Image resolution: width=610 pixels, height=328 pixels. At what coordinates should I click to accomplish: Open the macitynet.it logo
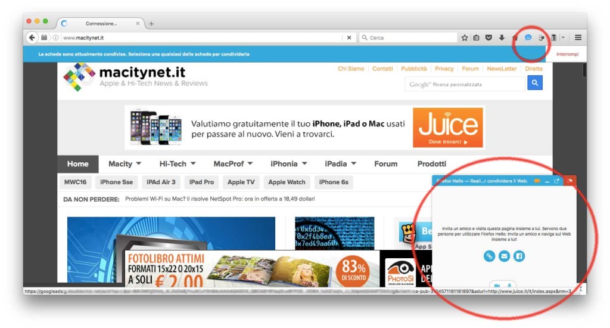click(x=135, y=77)
